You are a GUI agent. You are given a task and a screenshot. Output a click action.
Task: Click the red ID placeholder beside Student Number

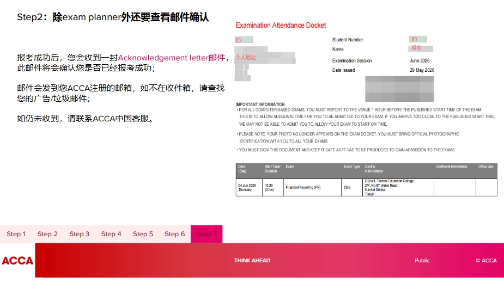(414, 40)
